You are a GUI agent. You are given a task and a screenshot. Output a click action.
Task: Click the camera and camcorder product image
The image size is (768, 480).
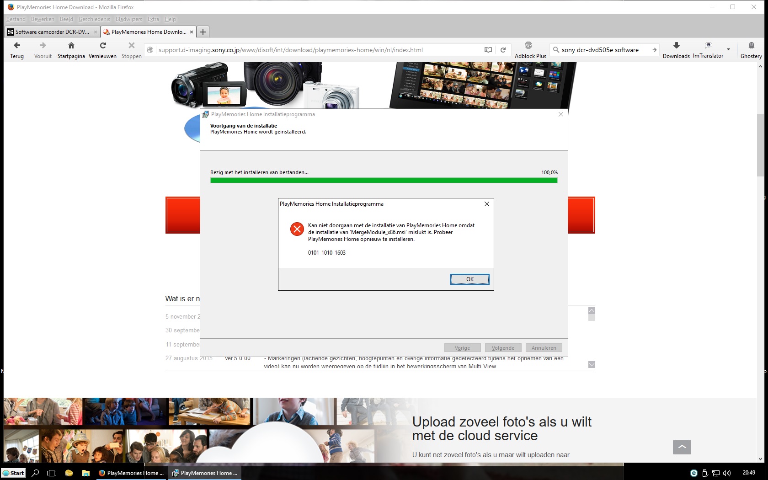[265, 85]
